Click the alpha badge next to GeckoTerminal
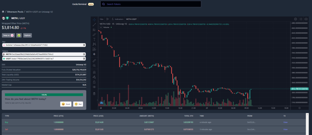This screenshot has width=312, height=135. point(91,4)
